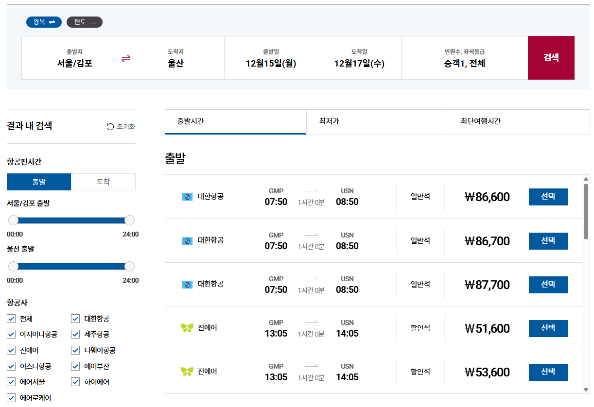Click the departure/arrival swap arrows icon
The height and width of the screenshot is (407, 594).
point(125,57)
